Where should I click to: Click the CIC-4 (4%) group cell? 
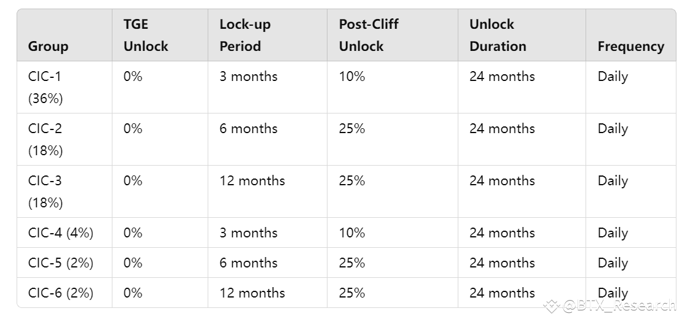[x=61, y=233]
